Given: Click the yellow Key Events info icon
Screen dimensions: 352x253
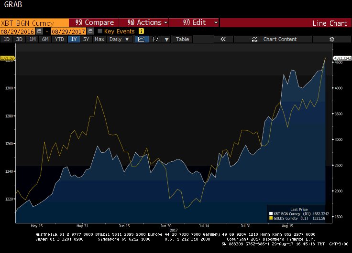Looking at the screenshot, I should [141, 31].
